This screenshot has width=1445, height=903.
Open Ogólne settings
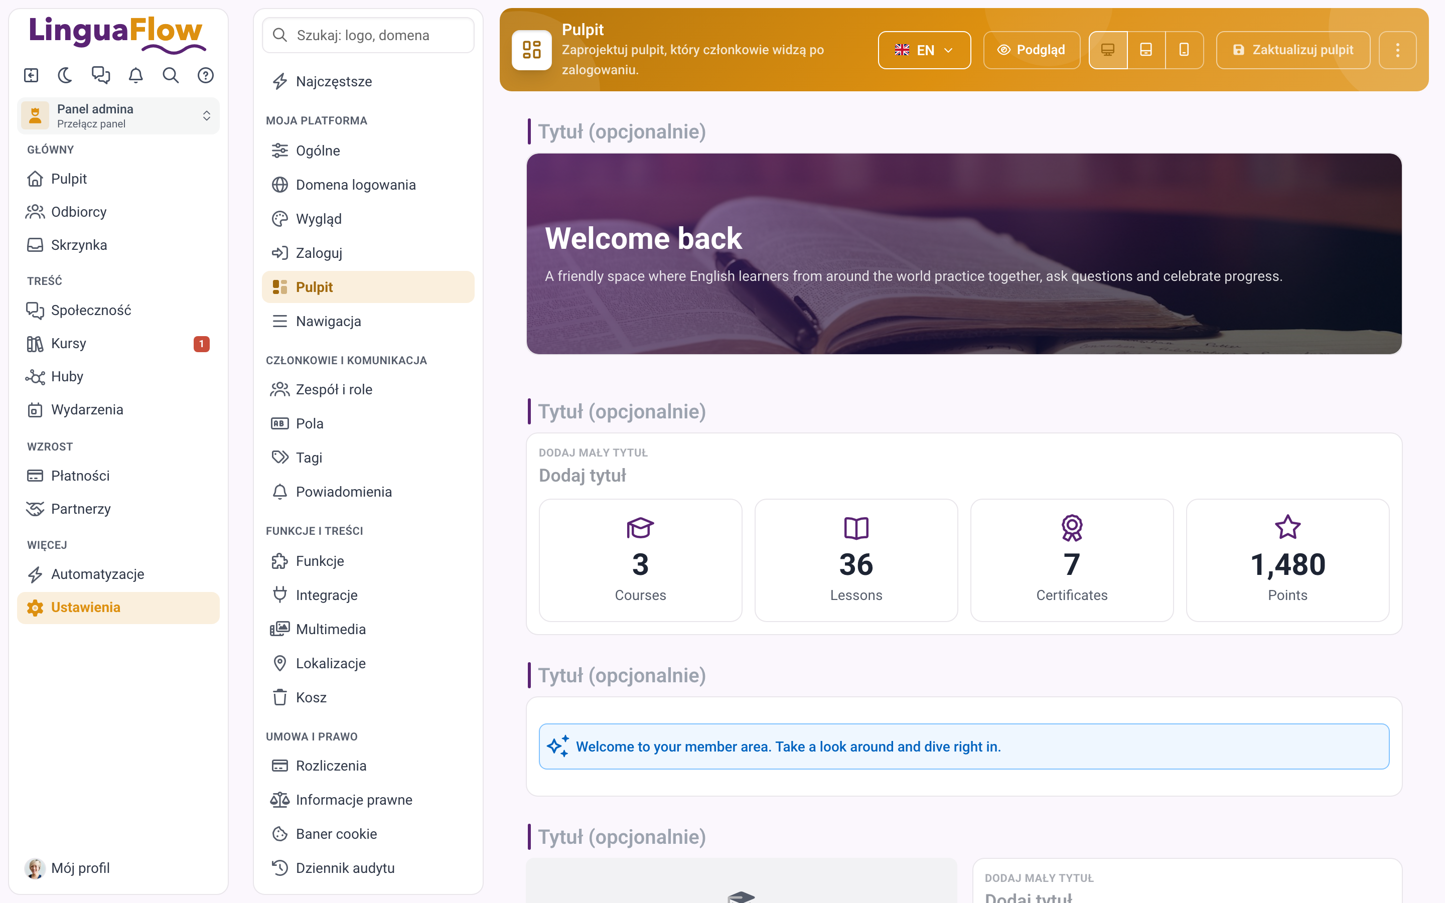(368, 150)
